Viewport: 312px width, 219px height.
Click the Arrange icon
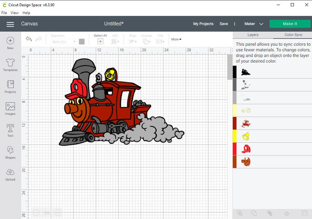[145, 41]
